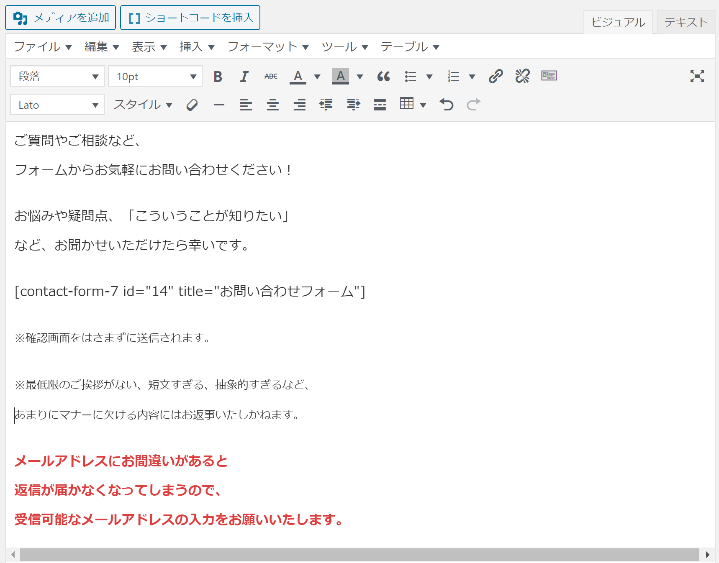The height and width of the screenshot is (563, 719).
Task: Toggle the toolbar (keyboard icon)
Action: pos(549,76)
